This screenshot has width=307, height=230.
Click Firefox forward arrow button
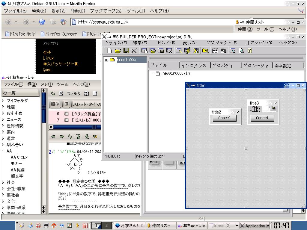pyautogui.click(x=26, y=22)
